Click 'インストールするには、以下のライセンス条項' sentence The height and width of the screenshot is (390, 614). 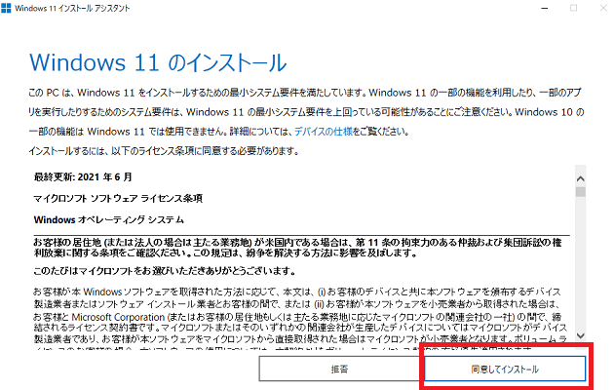[164, 151]
